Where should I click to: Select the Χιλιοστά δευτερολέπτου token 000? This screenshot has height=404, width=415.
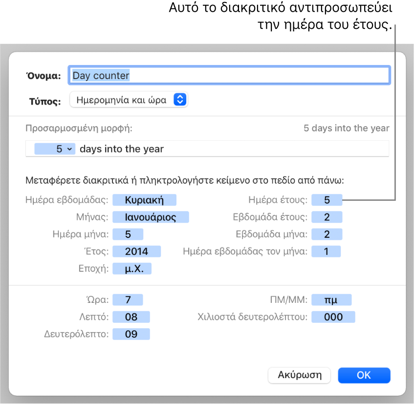[x=333, y=317]
